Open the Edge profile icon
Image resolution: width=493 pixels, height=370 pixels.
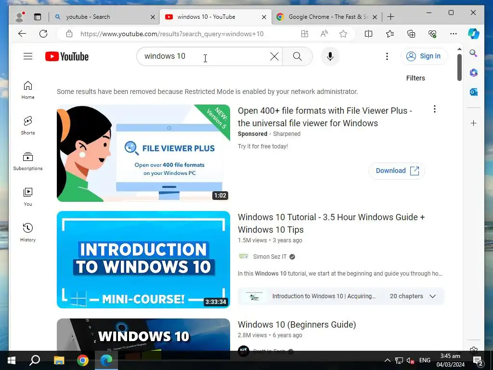pos(20,17)
